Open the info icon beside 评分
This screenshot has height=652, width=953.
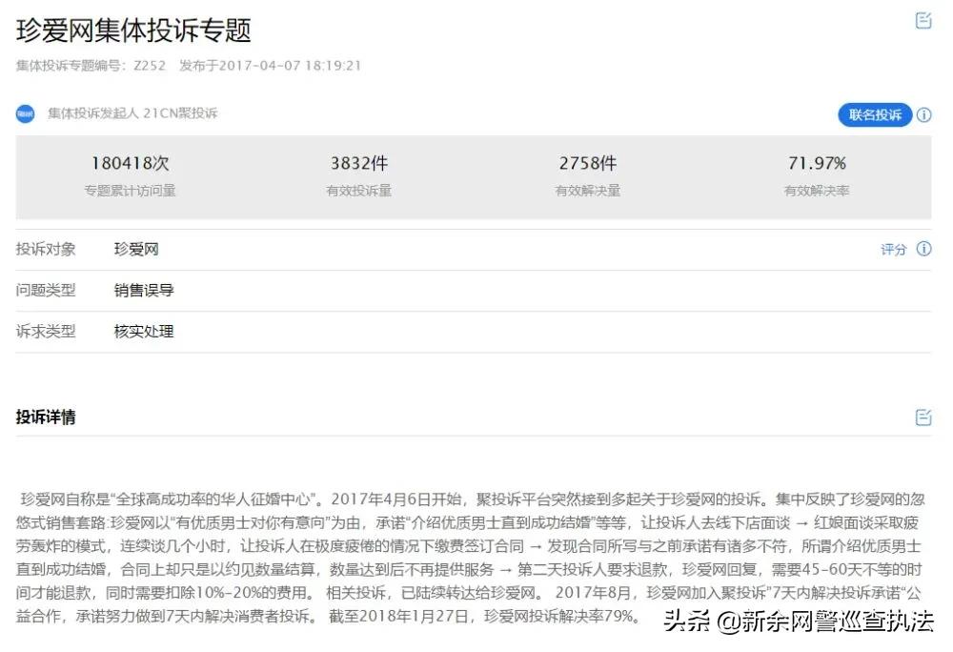[x=923, y=250]
